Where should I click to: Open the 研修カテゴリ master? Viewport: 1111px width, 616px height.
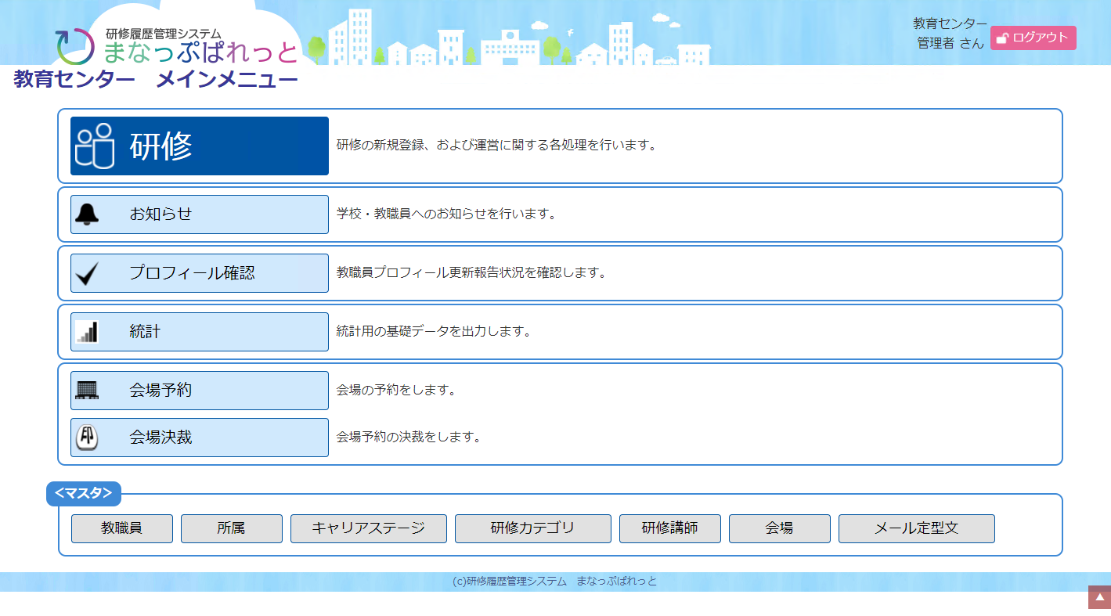(533, 528)
